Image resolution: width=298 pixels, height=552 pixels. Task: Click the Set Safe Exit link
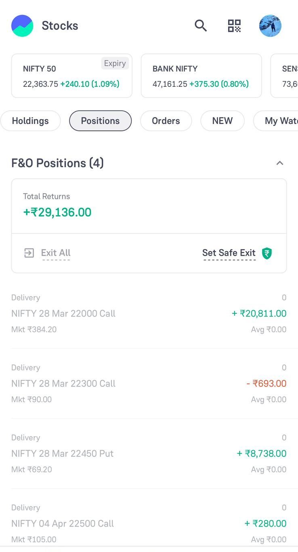point(229,253)
